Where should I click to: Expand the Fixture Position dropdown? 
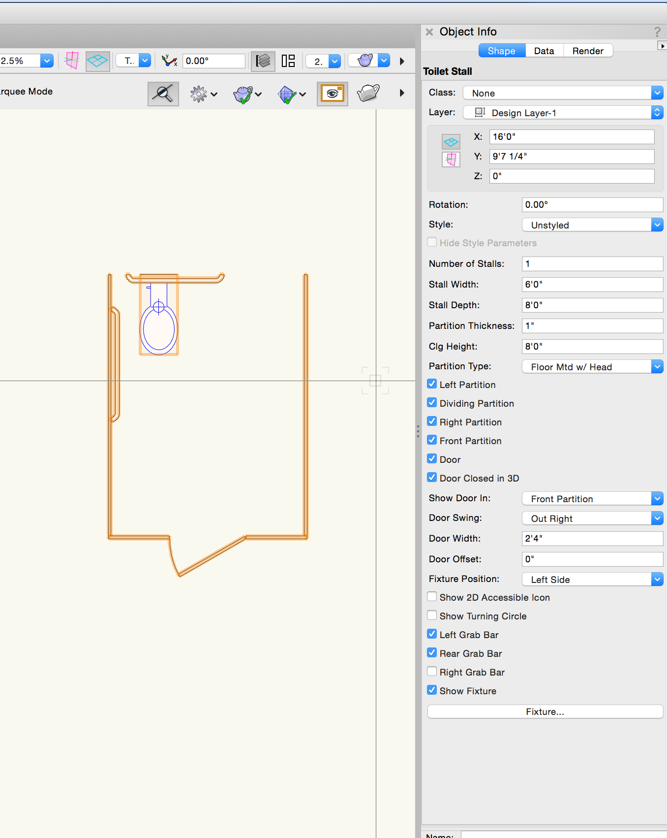[592, 580]
